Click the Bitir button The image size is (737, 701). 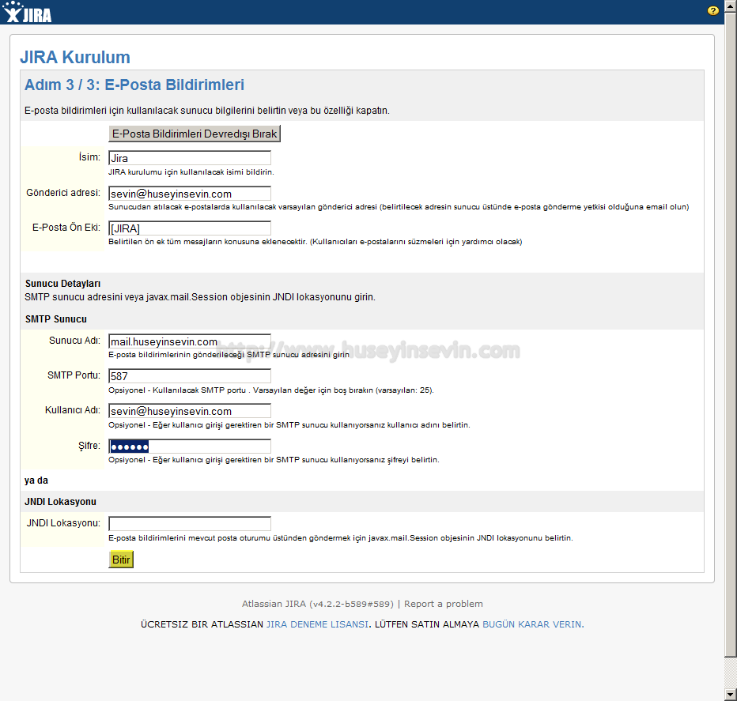click(121, 560)
